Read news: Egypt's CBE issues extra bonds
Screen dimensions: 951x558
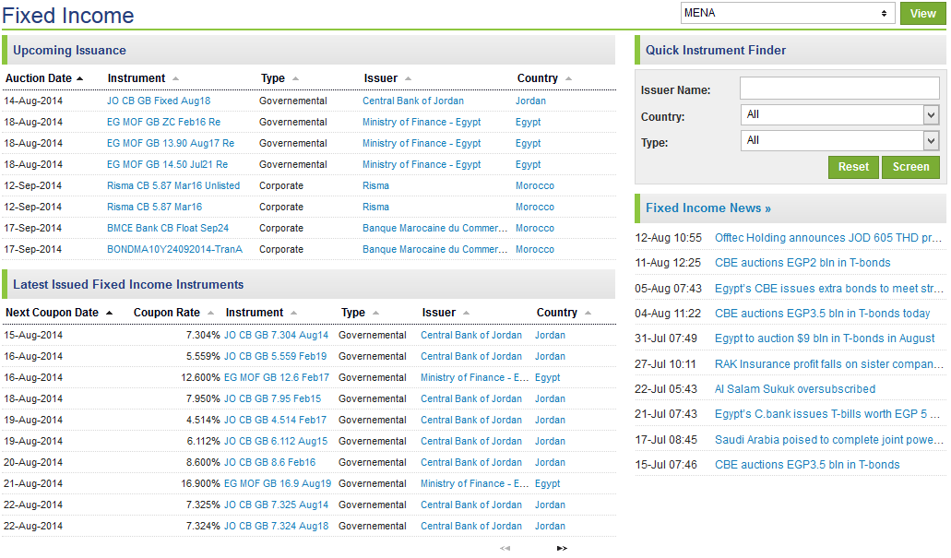tap(828, 288)
